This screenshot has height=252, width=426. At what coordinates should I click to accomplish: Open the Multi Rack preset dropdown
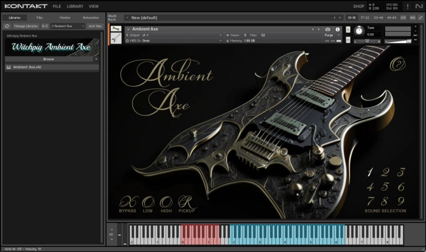126,18
